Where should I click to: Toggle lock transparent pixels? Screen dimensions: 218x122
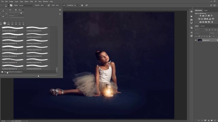199,36
